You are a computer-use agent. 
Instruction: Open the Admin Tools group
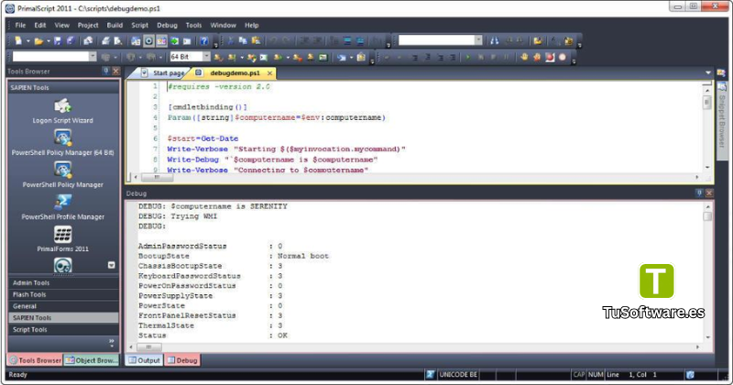(x=63, y=283)
